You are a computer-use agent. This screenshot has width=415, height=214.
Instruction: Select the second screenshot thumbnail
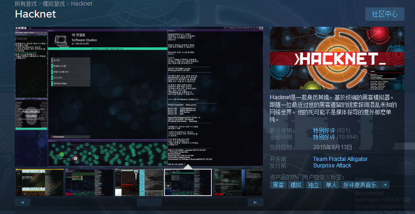[x=89, y=183]
